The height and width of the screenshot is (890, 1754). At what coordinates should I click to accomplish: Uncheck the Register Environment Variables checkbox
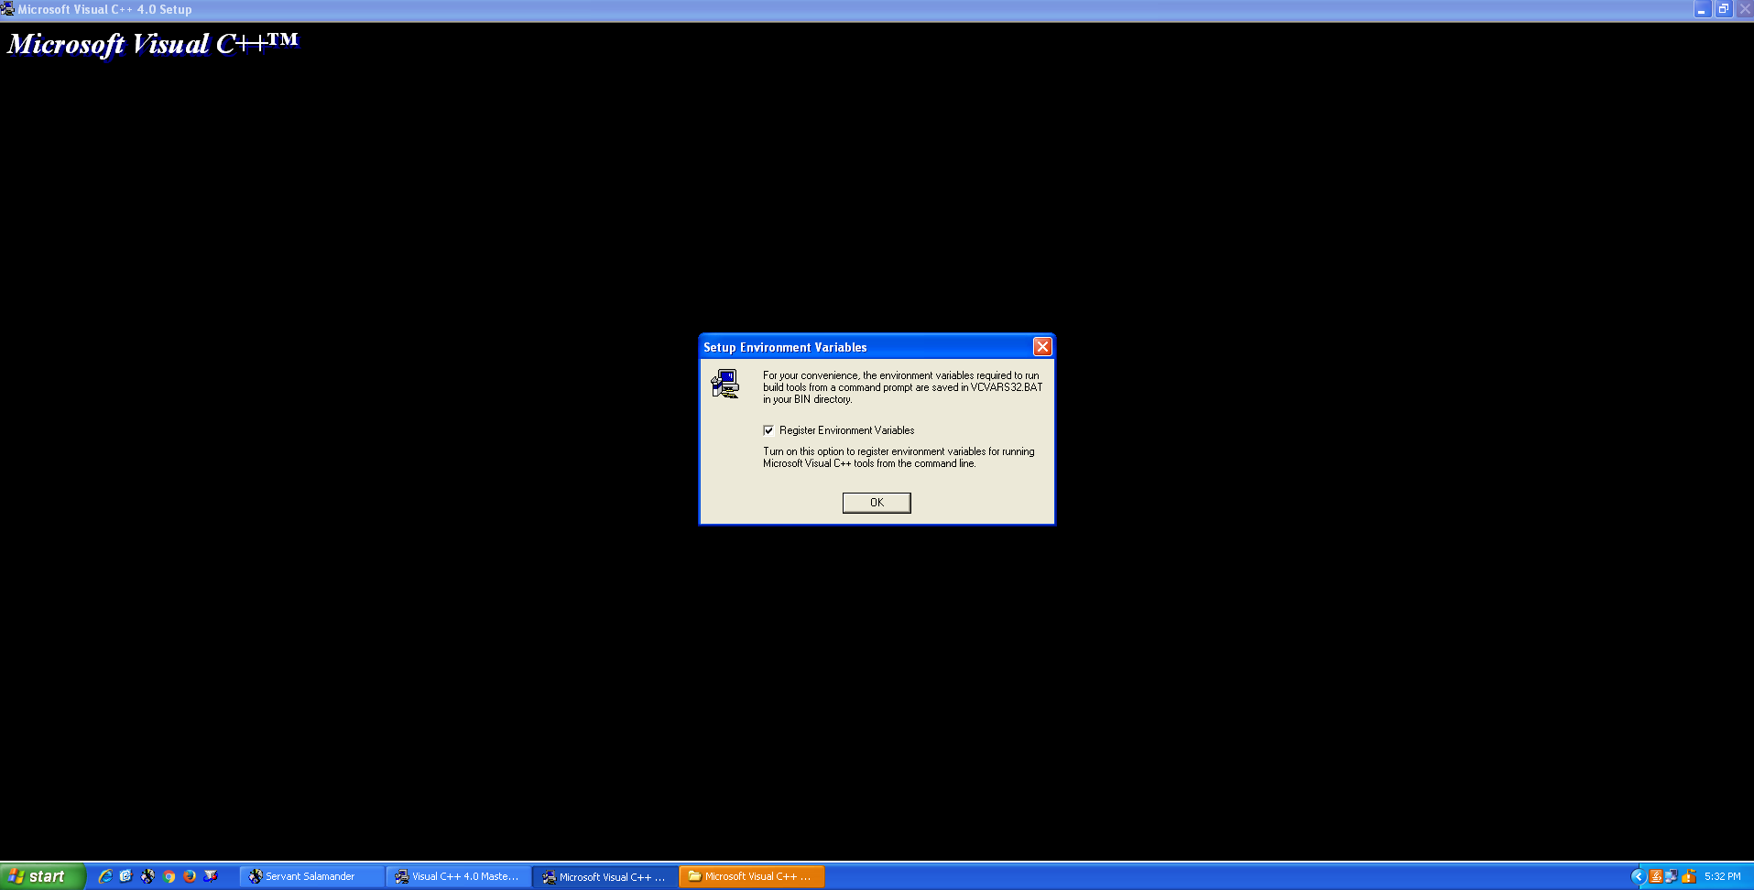click(x=768, y=430)
